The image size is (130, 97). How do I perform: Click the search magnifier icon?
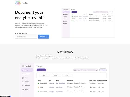pyautogui.click(x=96, y=70)
